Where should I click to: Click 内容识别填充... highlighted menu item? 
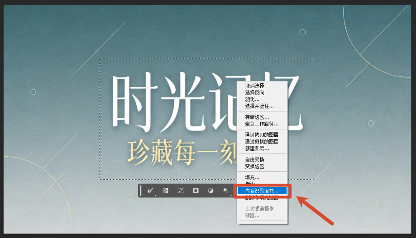tap(262, 191)
